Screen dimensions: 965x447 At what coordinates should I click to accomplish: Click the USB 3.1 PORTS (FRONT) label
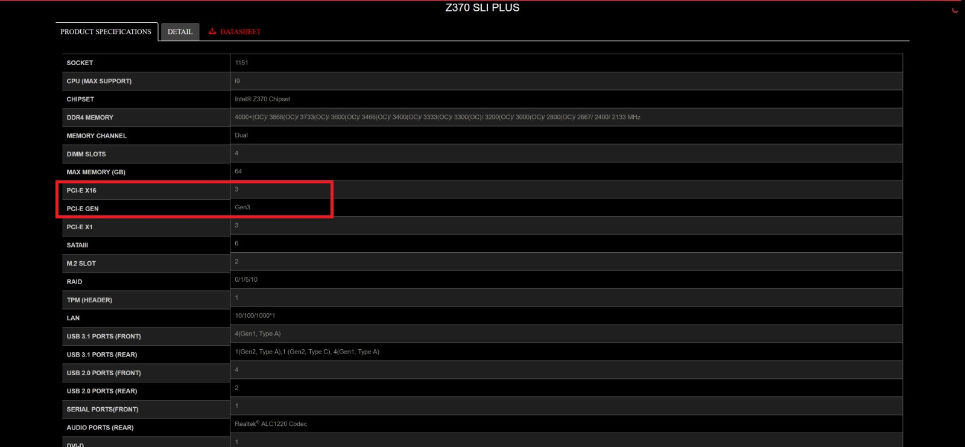[x=104, y=337]
